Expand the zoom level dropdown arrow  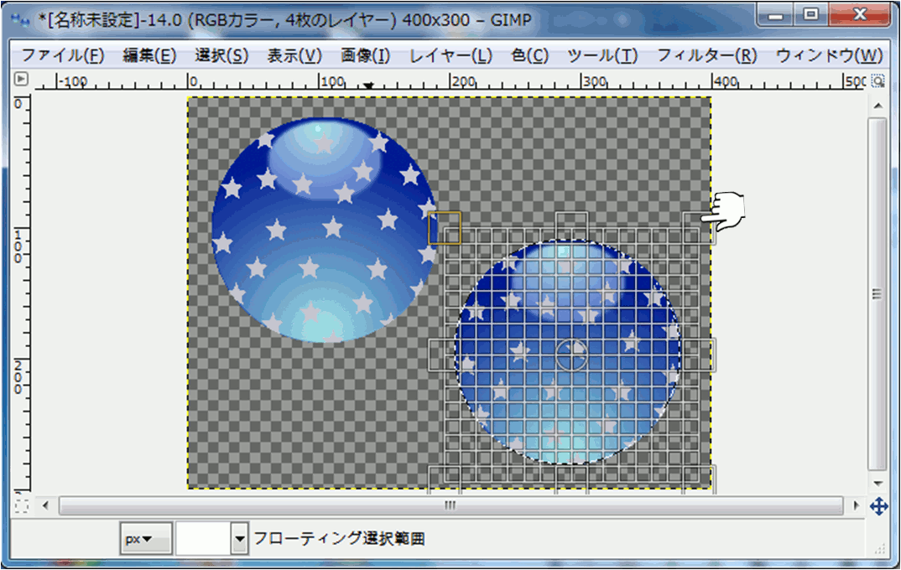click(240, 539)
